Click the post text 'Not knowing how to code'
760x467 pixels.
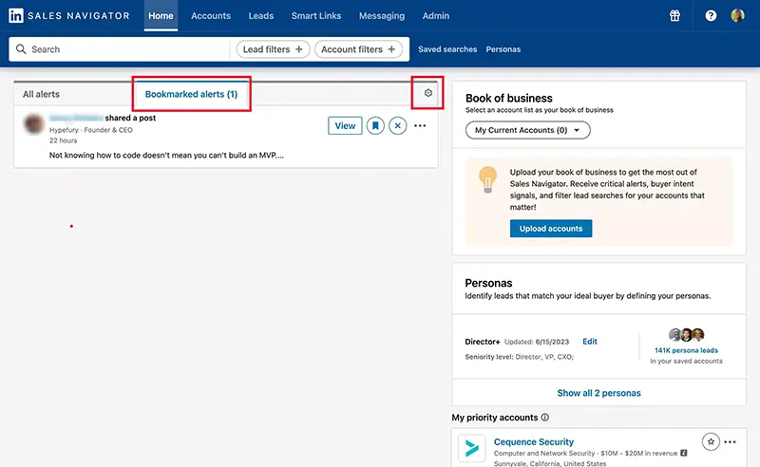(166, 155)
